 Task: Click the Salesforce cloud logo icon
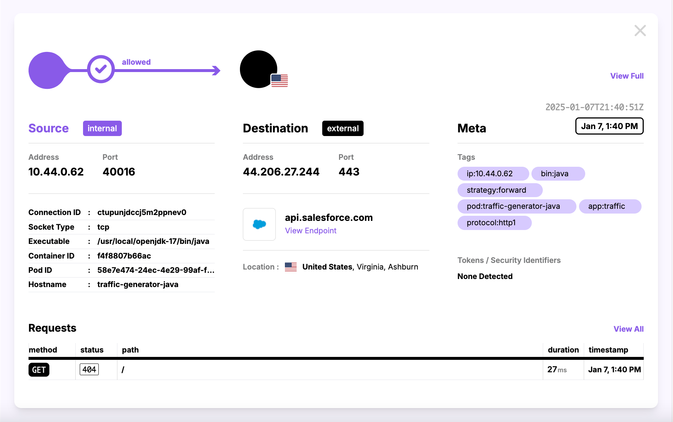[259, 224]
